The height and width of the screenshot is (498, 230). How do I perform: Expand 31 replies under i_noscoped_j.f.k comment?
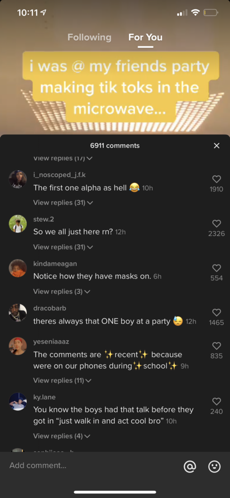(x=63, y=203)
